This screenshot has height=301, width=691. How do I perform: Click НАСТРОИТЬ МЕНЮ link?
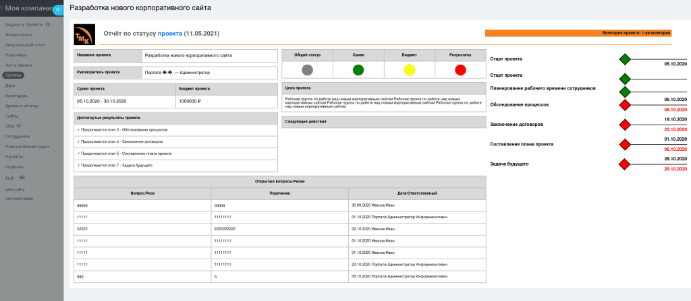coord(19,199)
